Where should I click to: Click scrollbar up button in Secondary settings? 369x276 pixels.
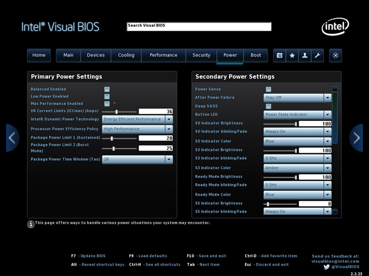pos(335,89)
